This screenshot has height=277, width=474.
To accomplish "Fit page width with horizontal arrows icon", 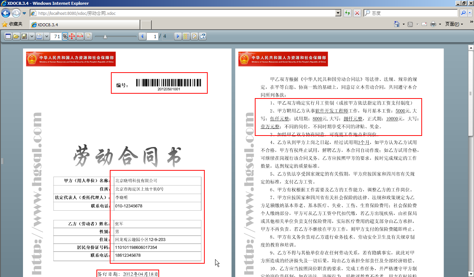I will pyautogui.click(x=80, y=36).
